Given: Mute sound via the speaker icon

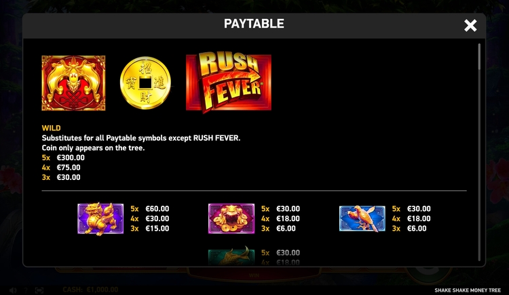Looking at the screenshot, I should coord(13,290).
